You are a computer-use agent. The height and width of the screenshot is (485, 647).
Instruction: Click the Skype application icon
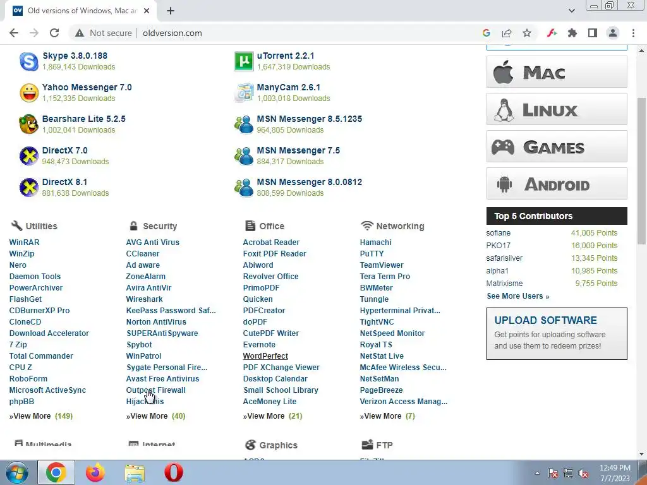tap(29, 61)
